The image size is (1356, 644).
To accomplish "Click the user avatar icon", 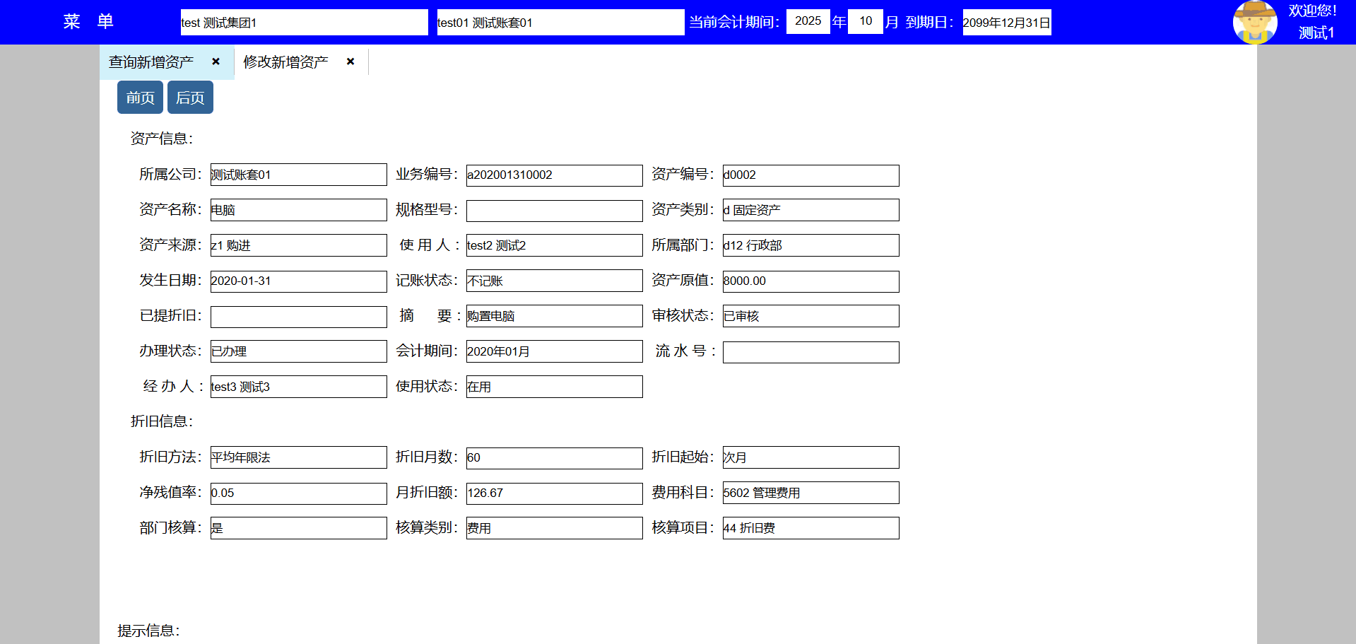I will pyautogui.click(x=1254, y=22).
